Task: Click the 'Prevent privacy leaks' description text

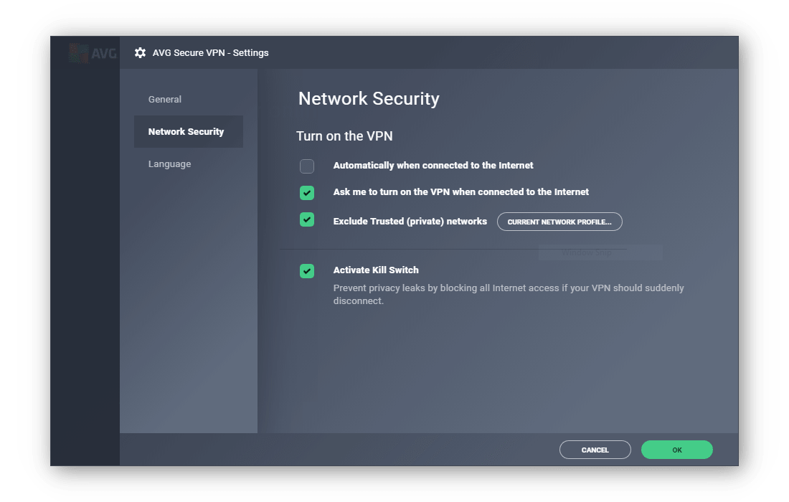Action: coord(509,294)
